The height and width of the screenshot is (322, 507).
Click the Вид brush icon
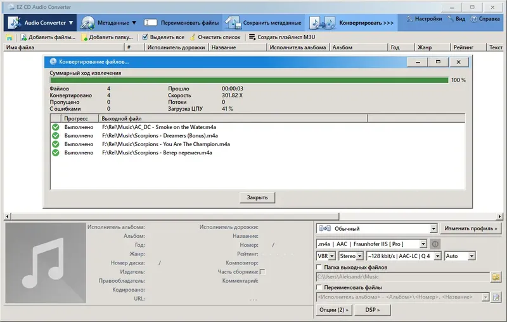click(451, 19)
